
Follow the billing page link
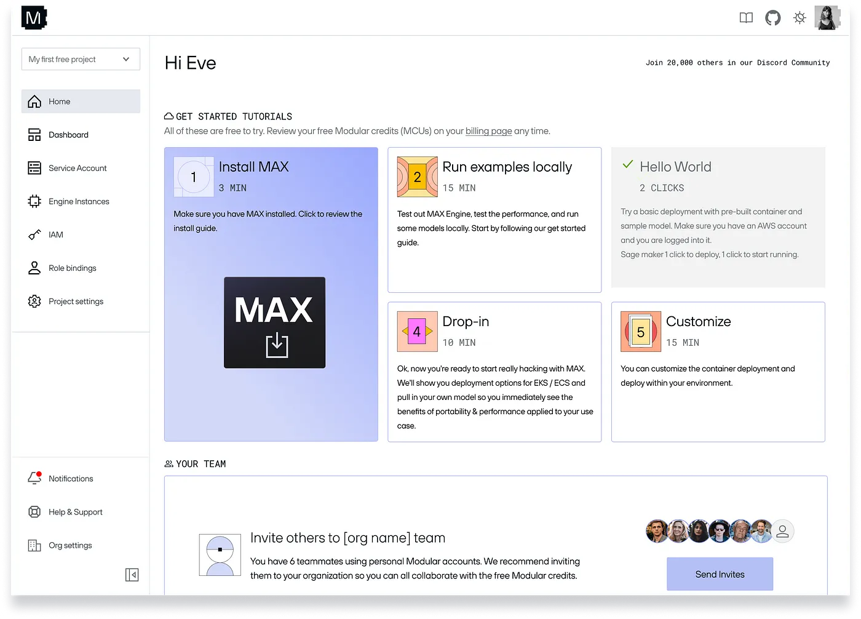(488, 131)
